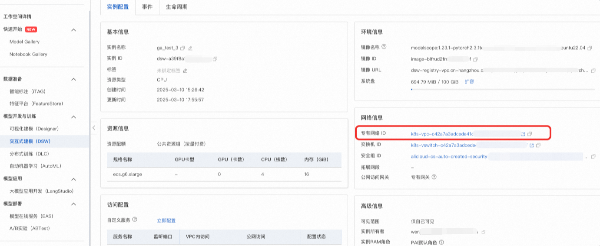This screenshot has height=246, width=600.
Task: Open 专有网络 ID in new window
Action: click(x=523, y=134)
